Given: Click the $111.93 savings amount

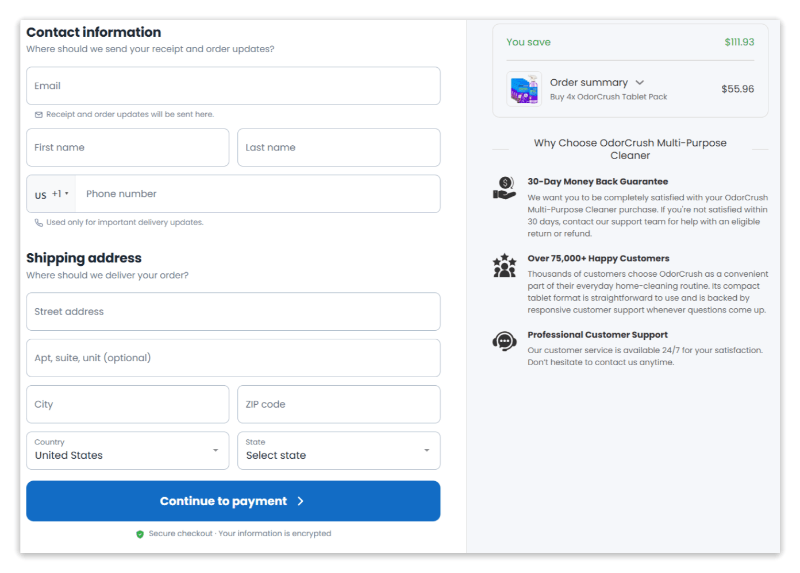Looking at the screenshot, I should coord(739,42).
